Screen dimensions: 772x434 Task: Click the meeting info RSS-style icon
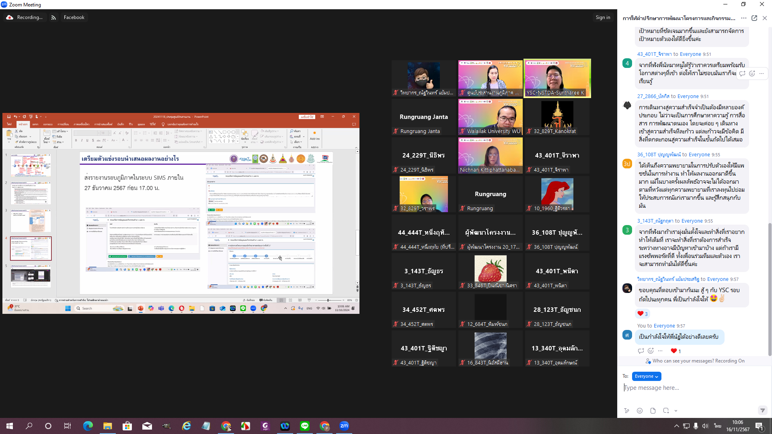pyautogui.click(x=53, y=17)
